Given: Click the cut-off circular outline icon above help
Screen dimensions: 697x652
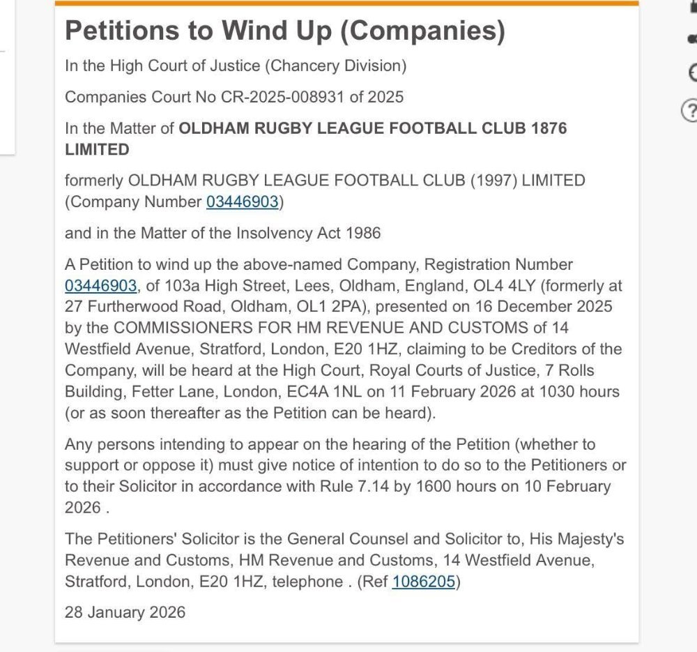Looking at the screenshot, I should pos(692,73).
